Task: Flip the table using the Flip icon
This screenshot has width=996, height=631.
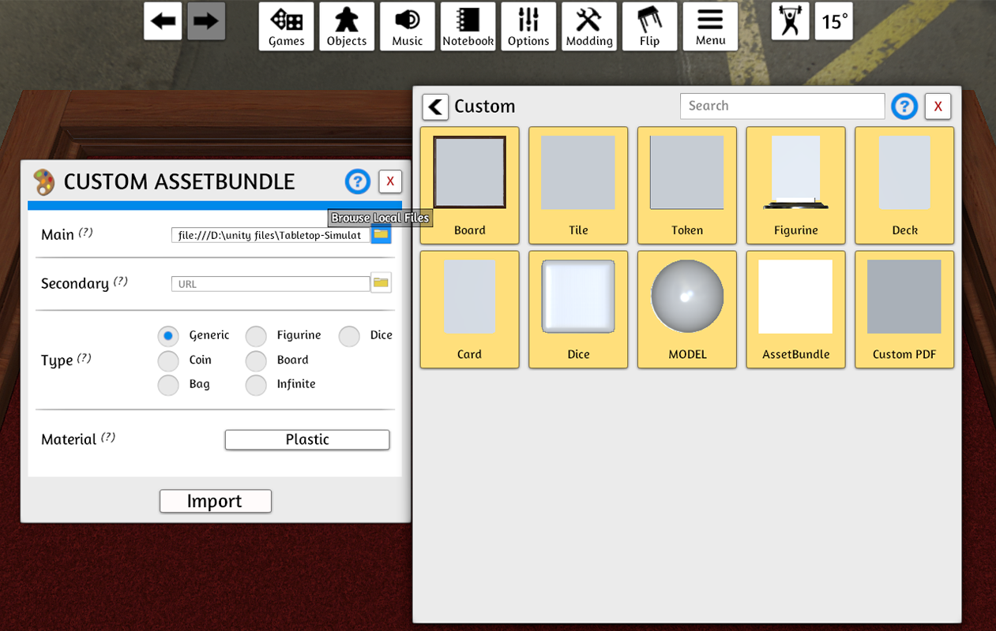Action: click(649, 26)
